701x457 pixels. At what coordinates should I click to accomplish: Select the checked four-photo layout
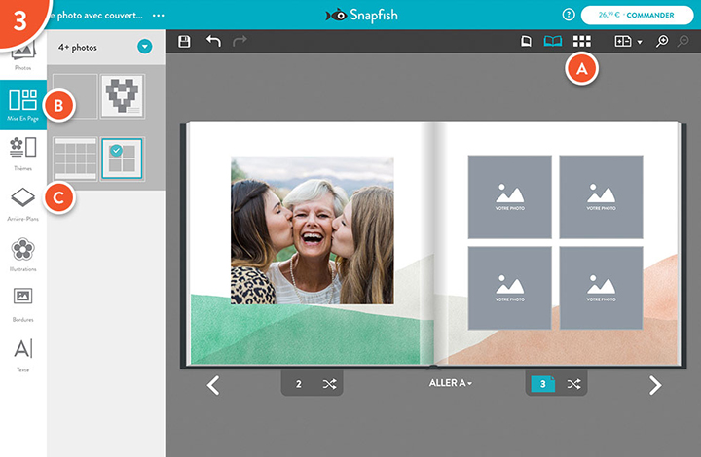122,158
